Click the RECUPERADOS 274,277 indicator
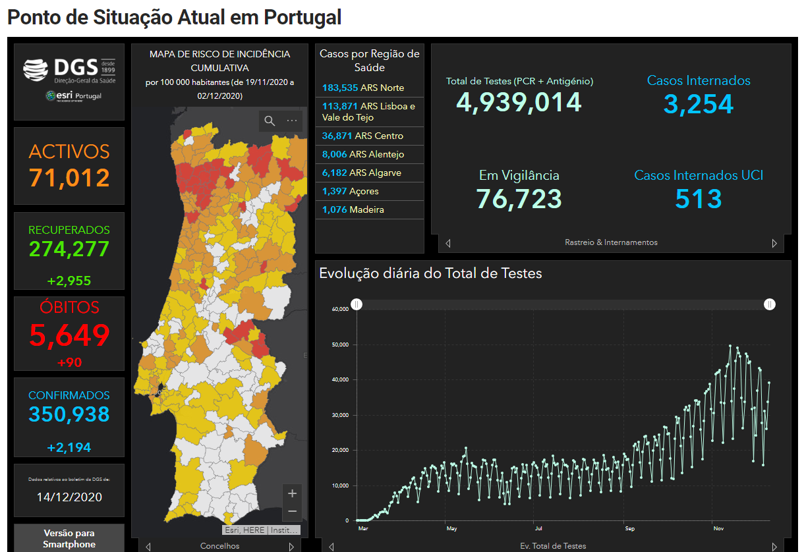Screen dimensions: 804x552 (69, 250)
